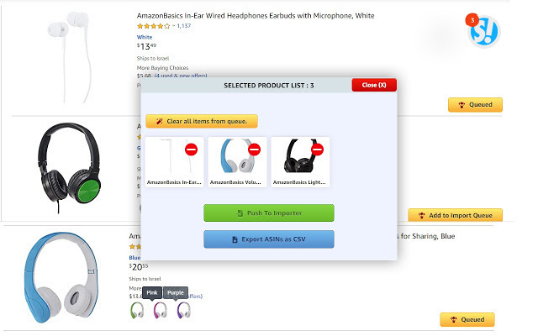This screenshot has width=538, height=336.
Task: Click Queued button for white earbuds
Action: (475, 105)
